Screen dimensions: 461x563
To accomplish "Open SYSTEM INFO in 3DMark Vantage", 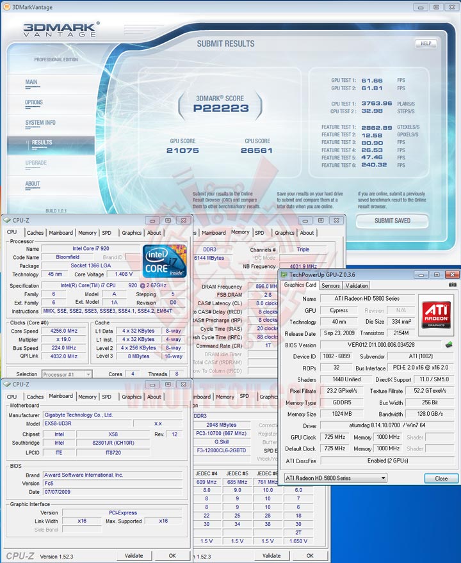I will [40, 123].
